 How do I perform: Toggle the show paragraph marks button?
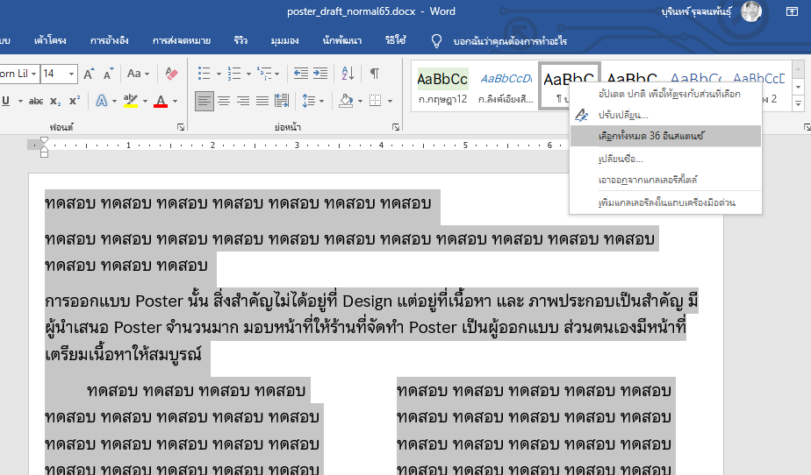click(x=375, y=74)
